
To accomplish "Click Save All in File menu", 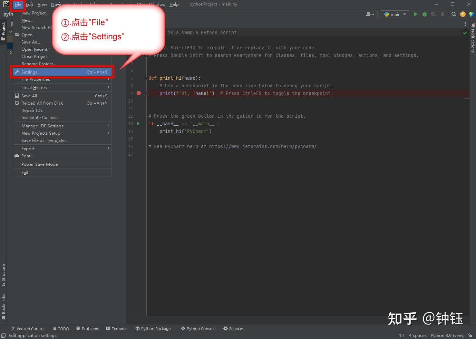I will coord(62,96).
